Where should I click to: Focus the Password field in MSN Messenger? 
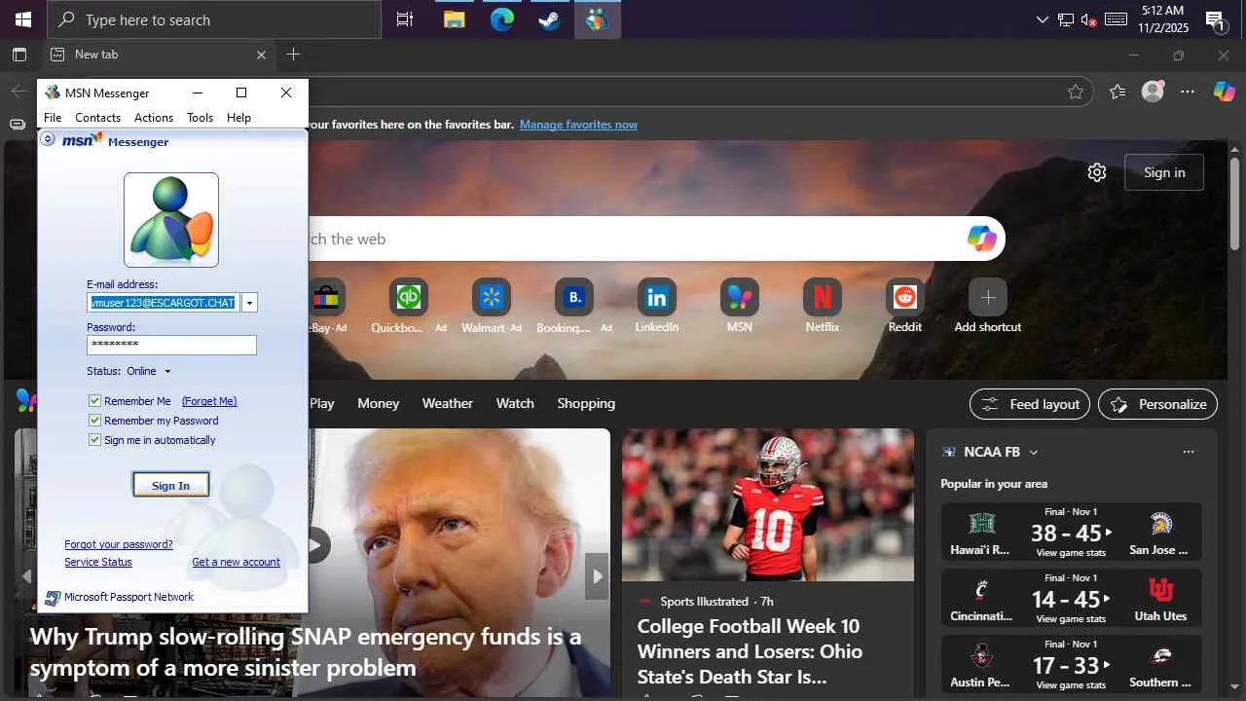[171, 345]
